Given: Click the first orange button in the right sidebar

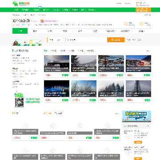Looking at the screenshot, I should [138, 142].
